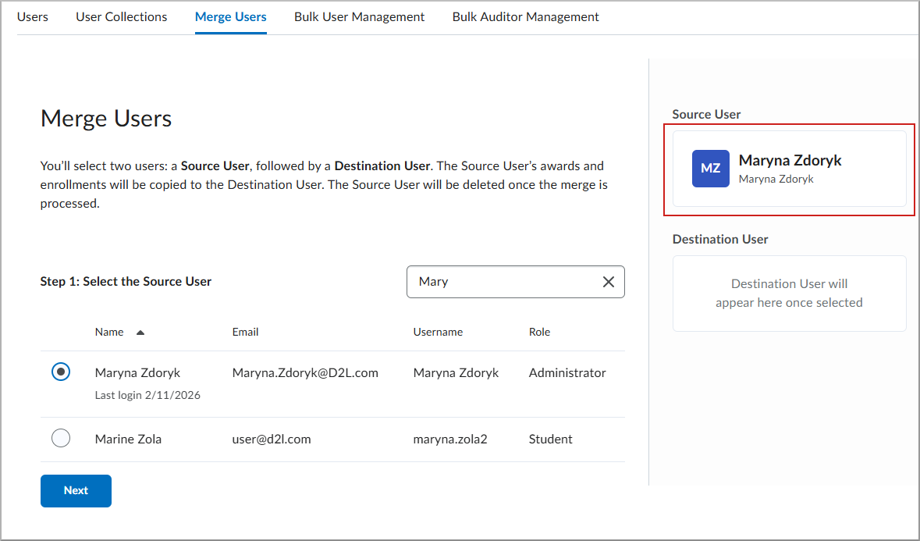Open the User Collections tab
The height and width of the screenshot is (541, 920).
click(x=121, y=16)
